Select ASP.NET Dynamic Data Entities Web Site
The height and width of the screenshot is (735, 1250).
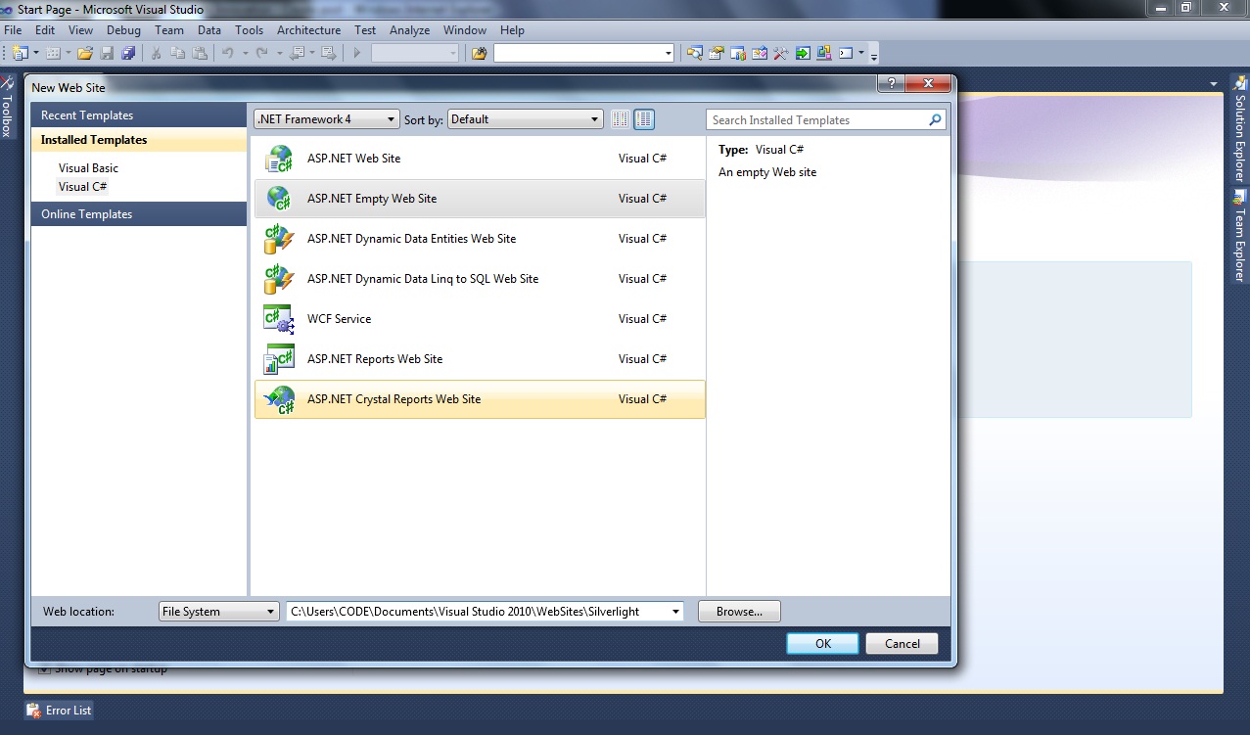(480, 239)
